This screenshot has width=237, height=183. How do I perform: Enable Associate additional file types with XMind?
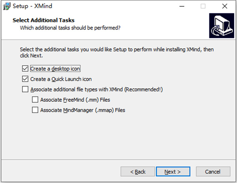coord(26,90)
